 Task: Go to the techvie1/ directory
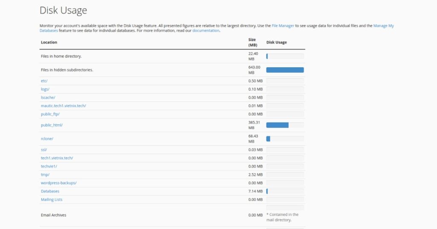49,166
